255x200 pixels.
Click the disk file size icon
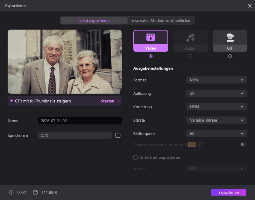(35, 192)
